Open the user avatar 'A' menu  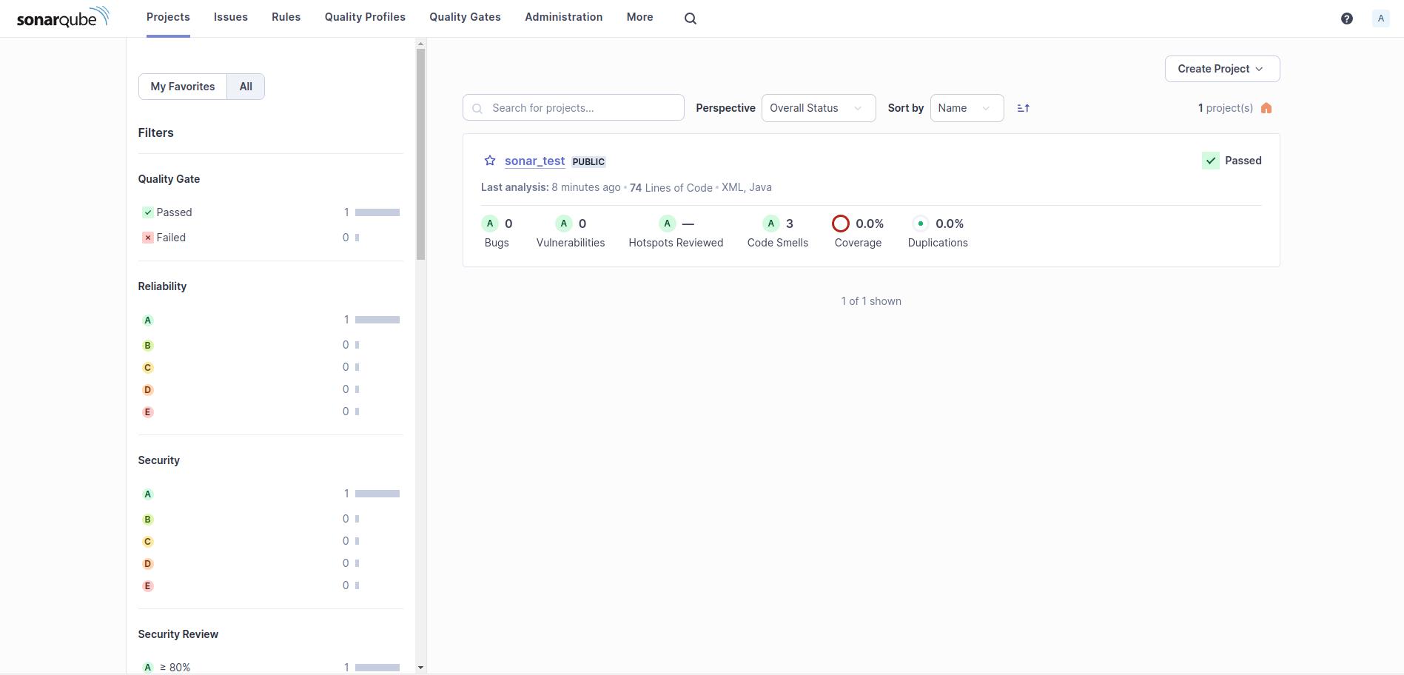1380,19
